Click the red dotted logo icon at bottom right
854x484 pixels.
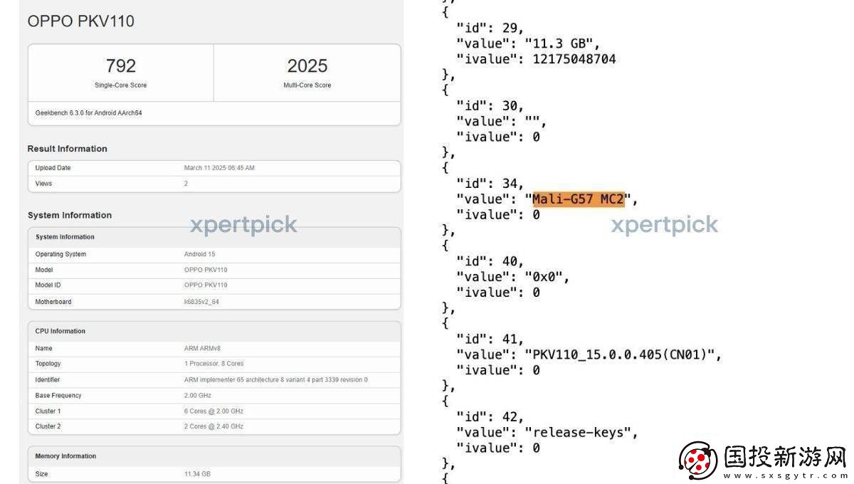(697, 461)
